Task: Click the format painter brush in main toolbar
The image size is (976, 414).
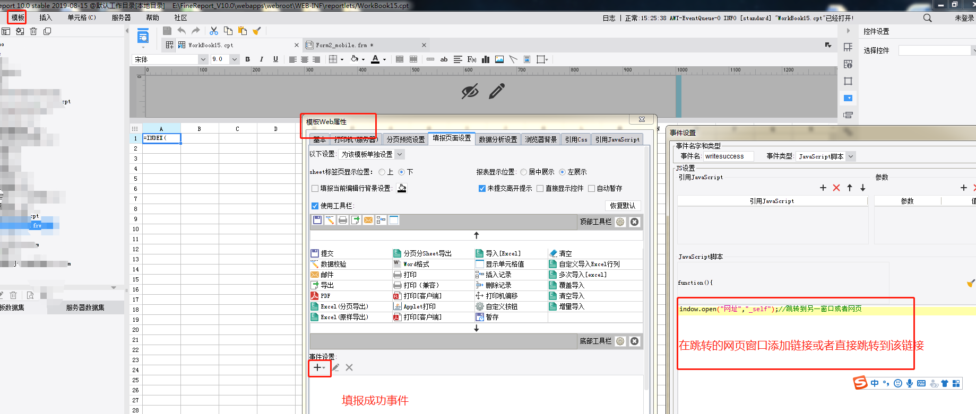Action: pos(257,31)
